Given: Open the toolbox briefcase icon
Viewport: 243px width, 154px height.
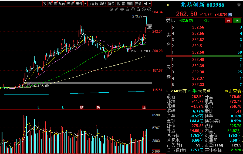Looking at the screenshot, I should tap(127, 9).
